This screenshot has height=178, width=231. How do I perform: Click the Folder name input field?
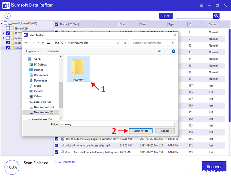pos(118,124)
